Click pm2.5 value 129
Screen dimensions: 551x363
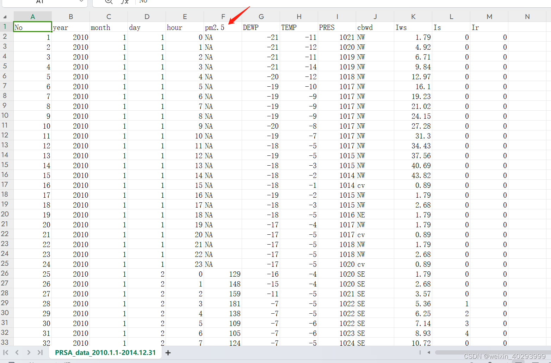point(223,274)
